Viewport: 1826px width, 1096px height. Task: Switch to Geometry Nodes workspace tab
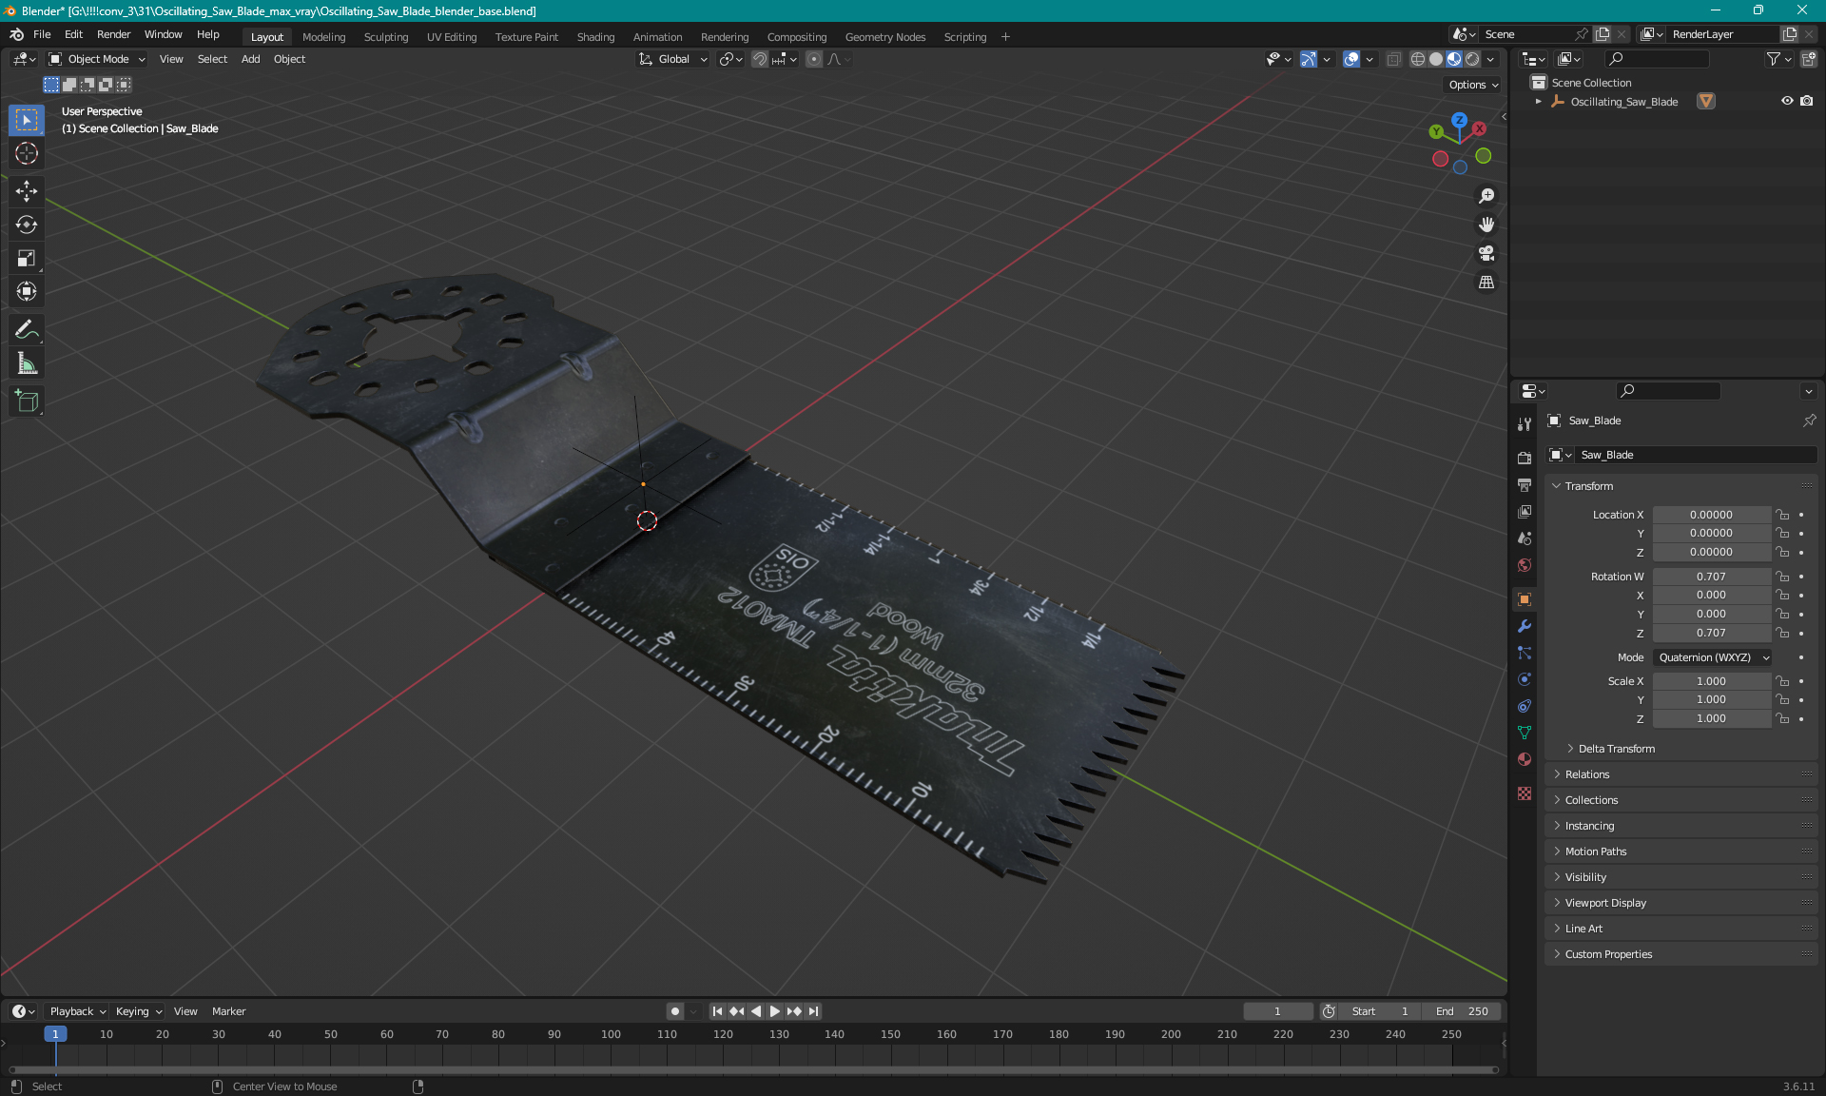(884, 37)
